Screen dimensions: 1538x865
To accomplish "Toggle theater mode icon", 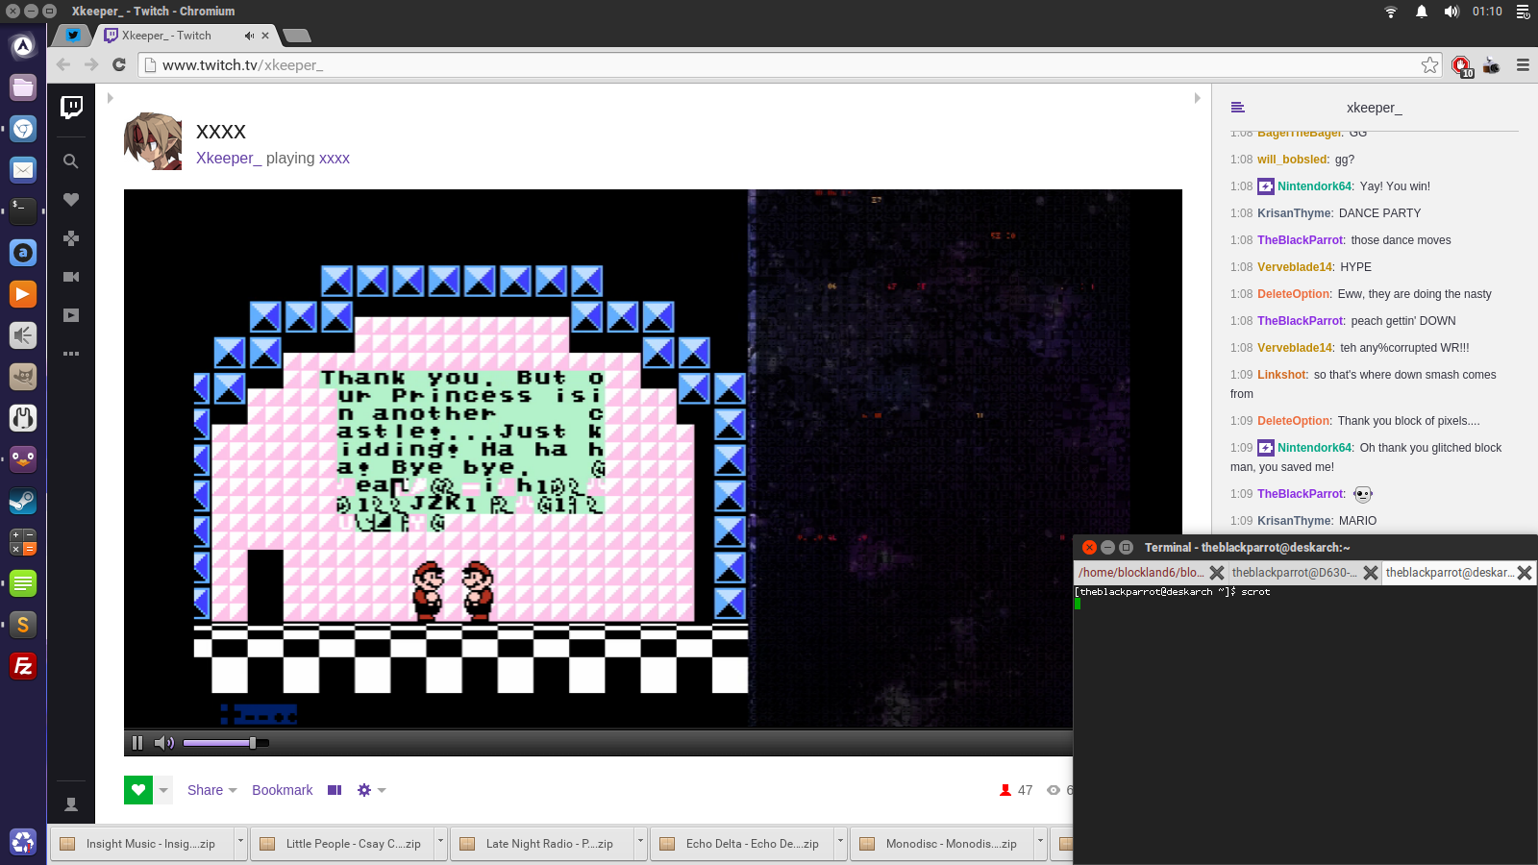I will (x=335, y=790).
